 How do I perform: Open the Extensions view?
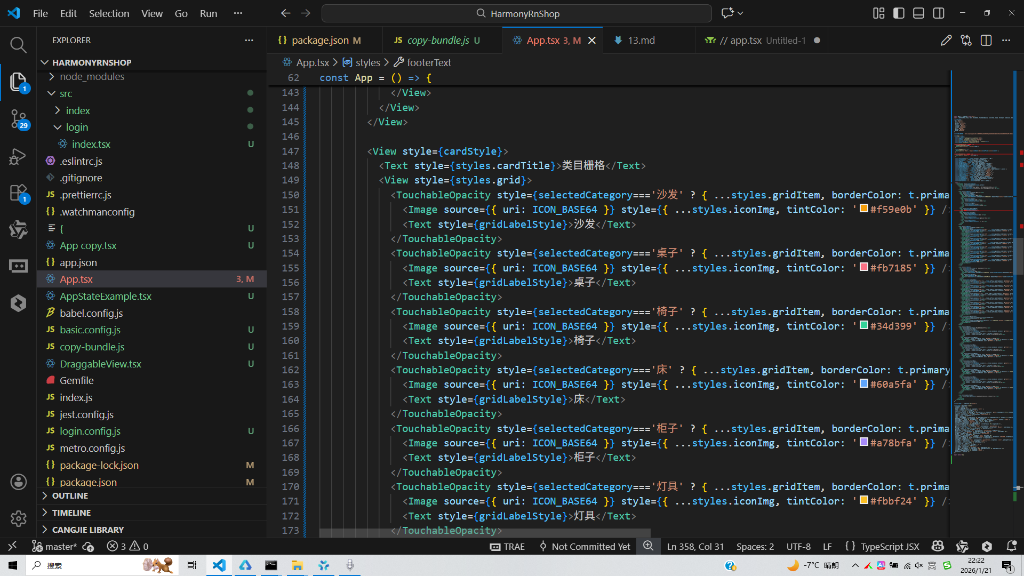[x=18, y=193]
